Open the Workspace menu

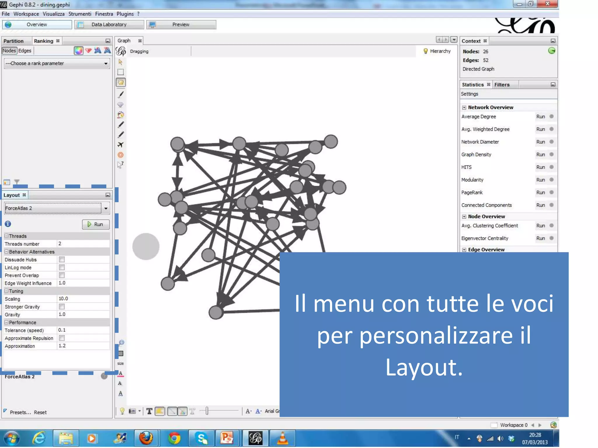click(x=26, y=14)
